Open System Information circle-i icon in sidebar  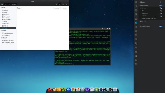coord(136,60)
